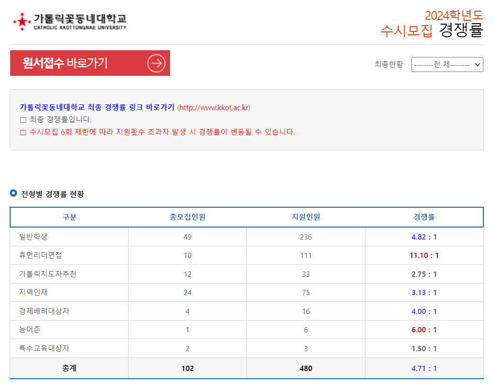The width and height of the screenshot is (494, 385).
Task: Open the 구분 column header
Action: pos(68,217)
